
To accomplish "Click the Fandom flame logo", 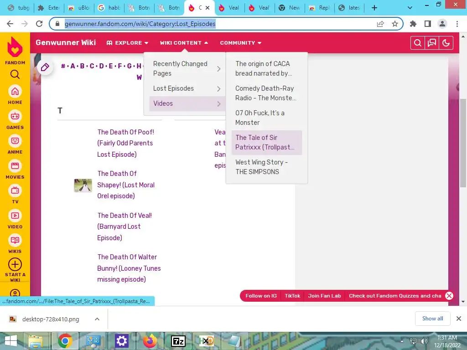I will 15,47.
